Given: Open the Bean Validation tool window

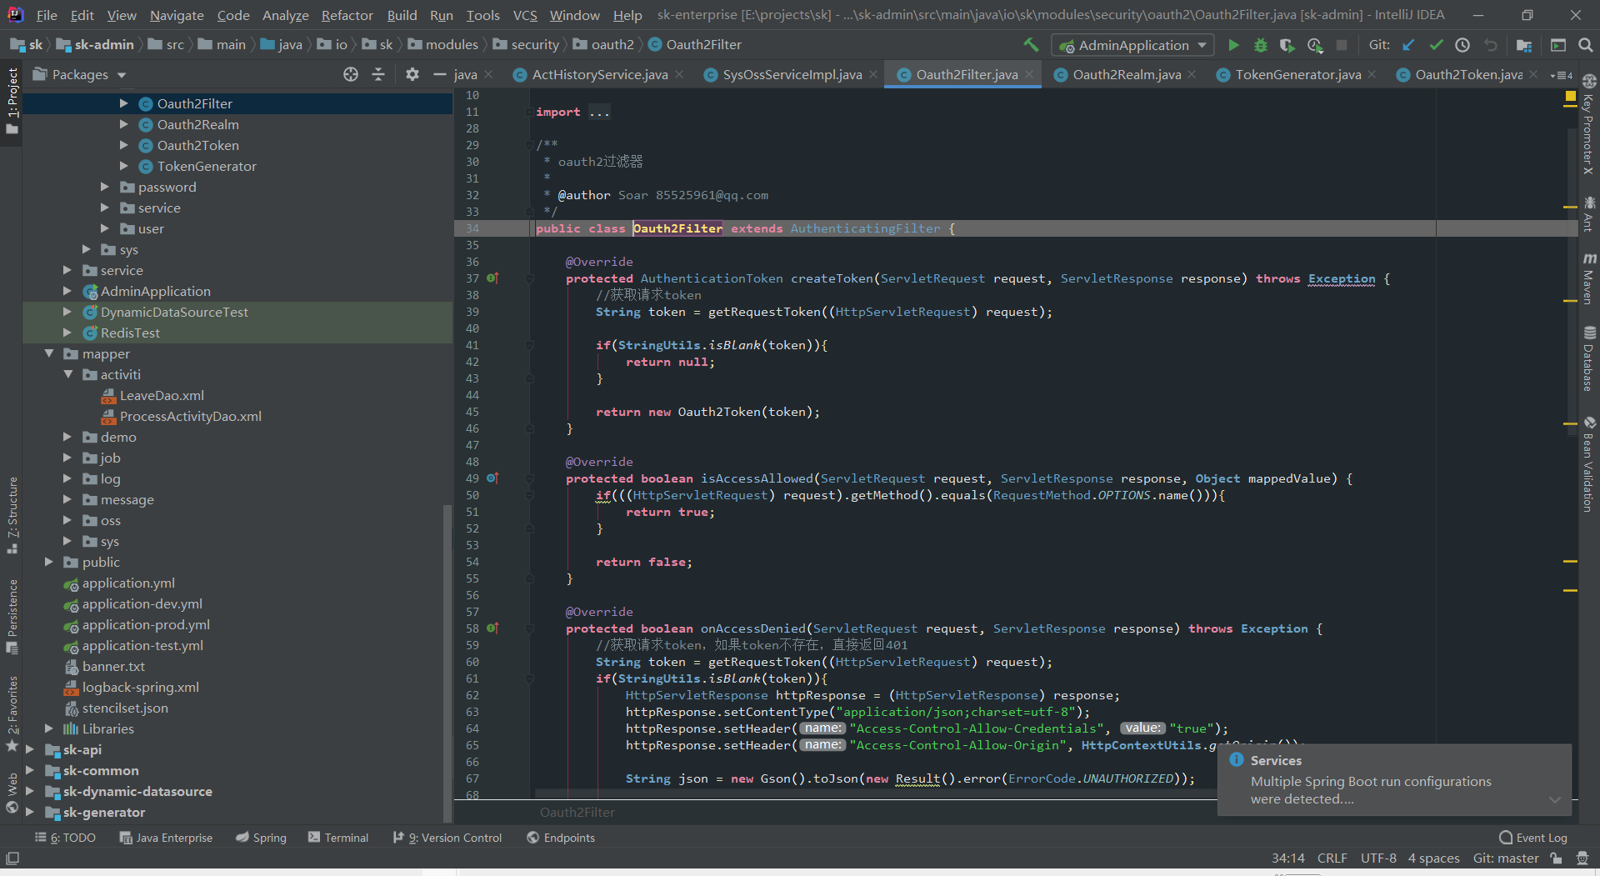Looking at the screenshot, I should (x=1589, y=464).
